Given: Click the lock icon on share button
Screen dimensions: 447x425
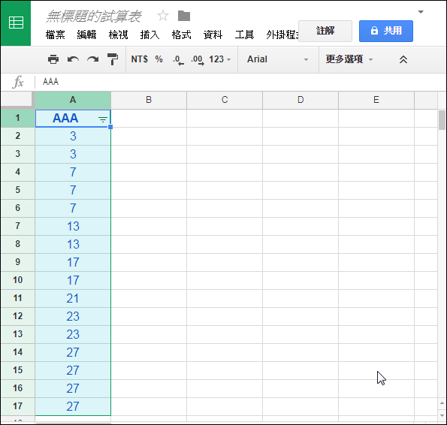Looking at the screenshot, I should point(374,31).
